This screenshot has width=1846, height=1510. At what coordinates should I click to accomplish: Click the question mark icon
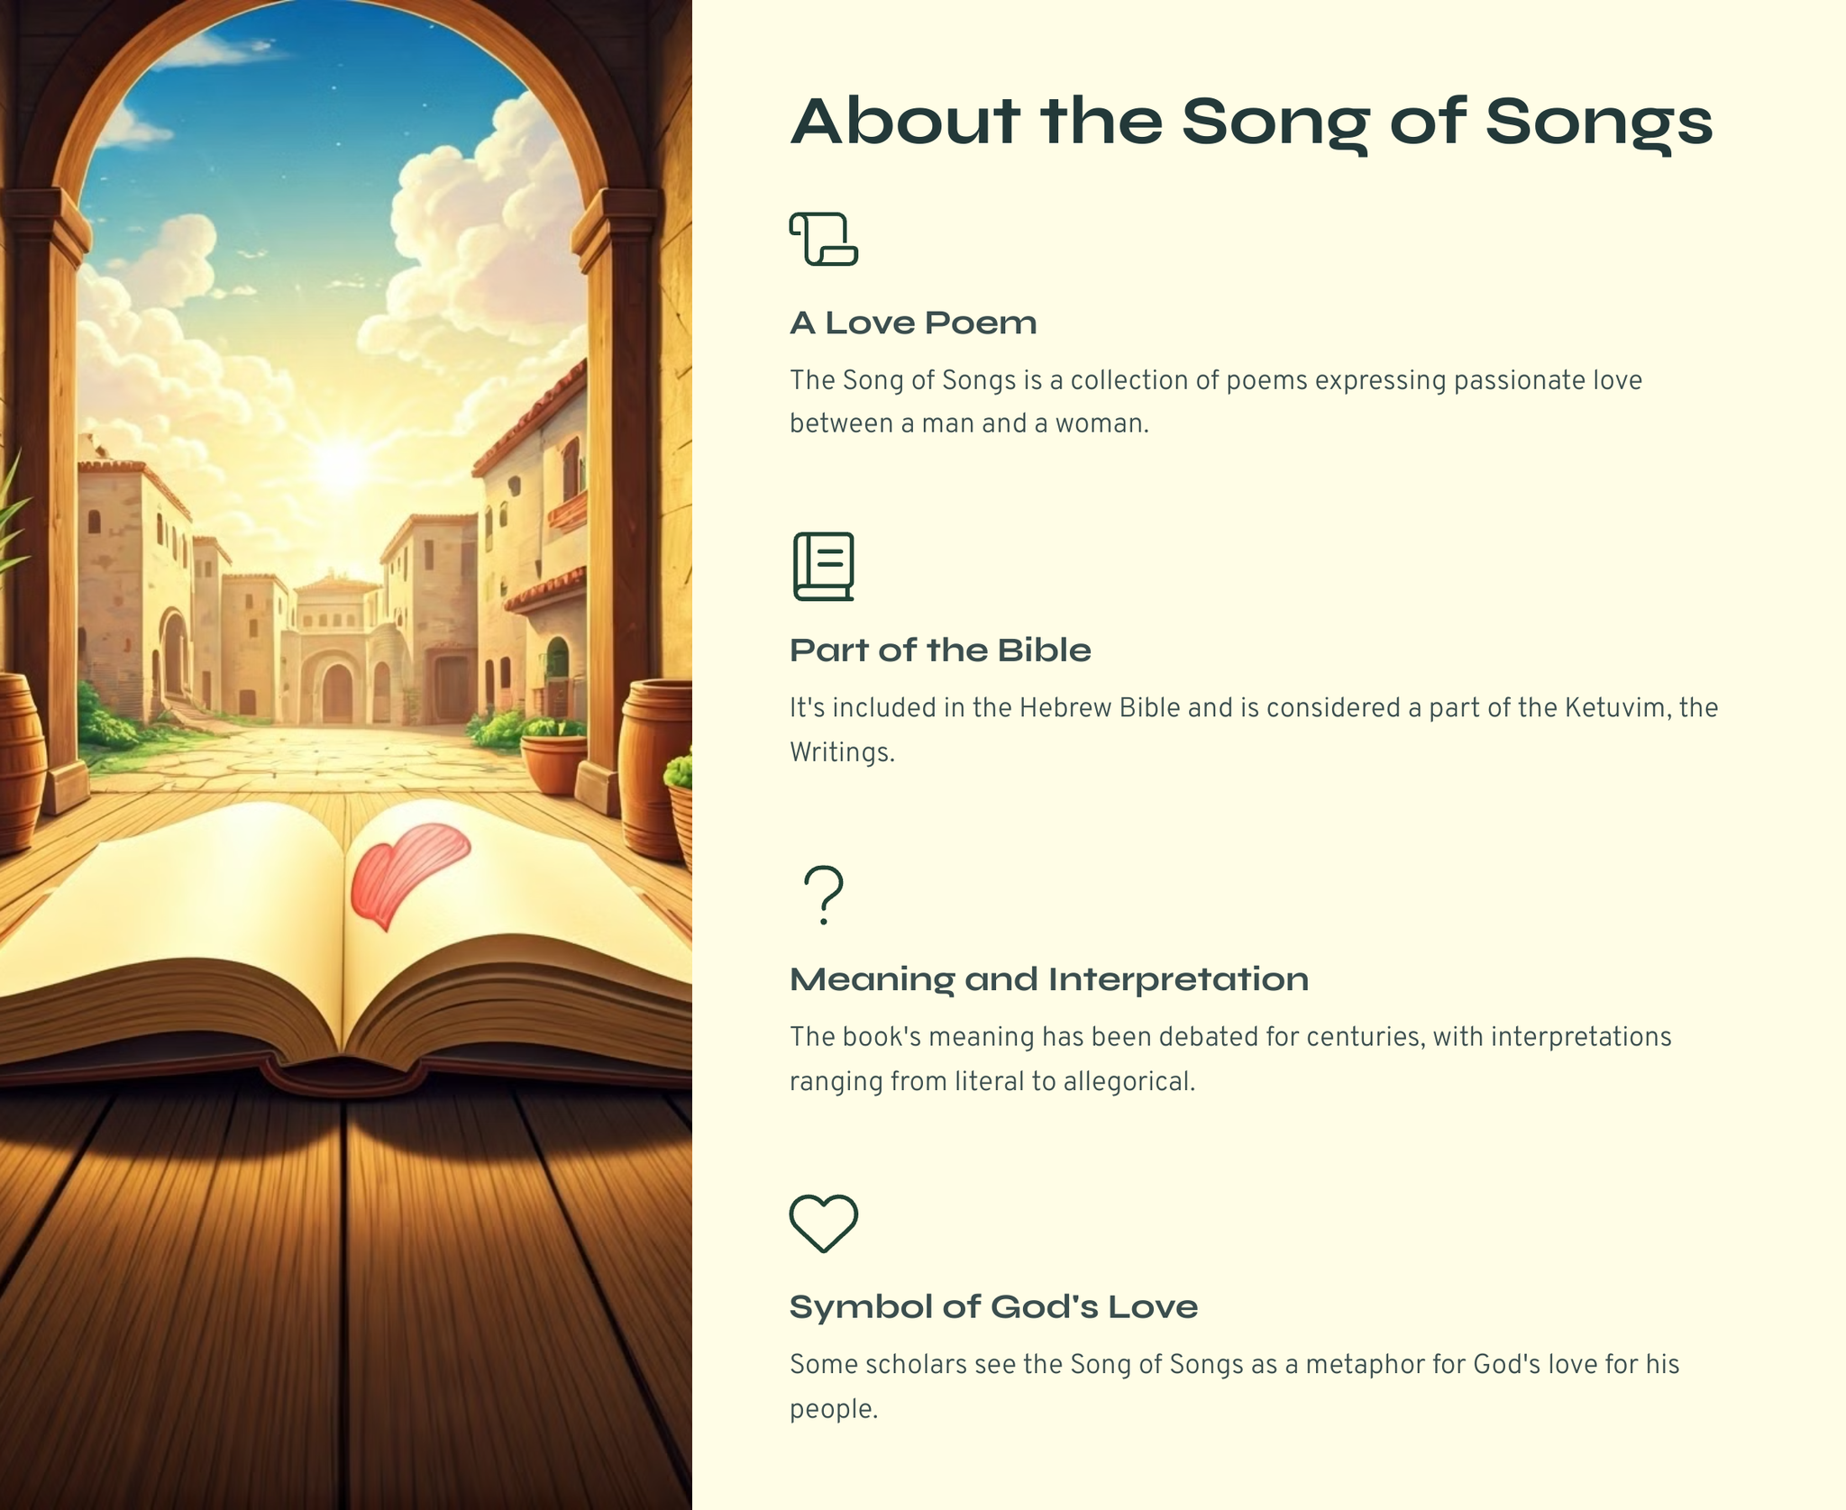click(823, 895)
